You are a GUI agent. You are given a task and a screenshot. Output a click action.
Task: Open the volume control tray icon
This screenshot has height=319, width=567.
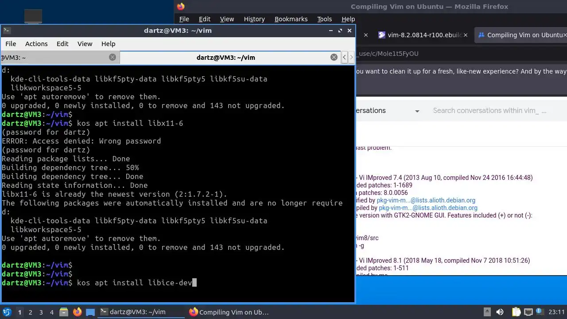(500, 312)
